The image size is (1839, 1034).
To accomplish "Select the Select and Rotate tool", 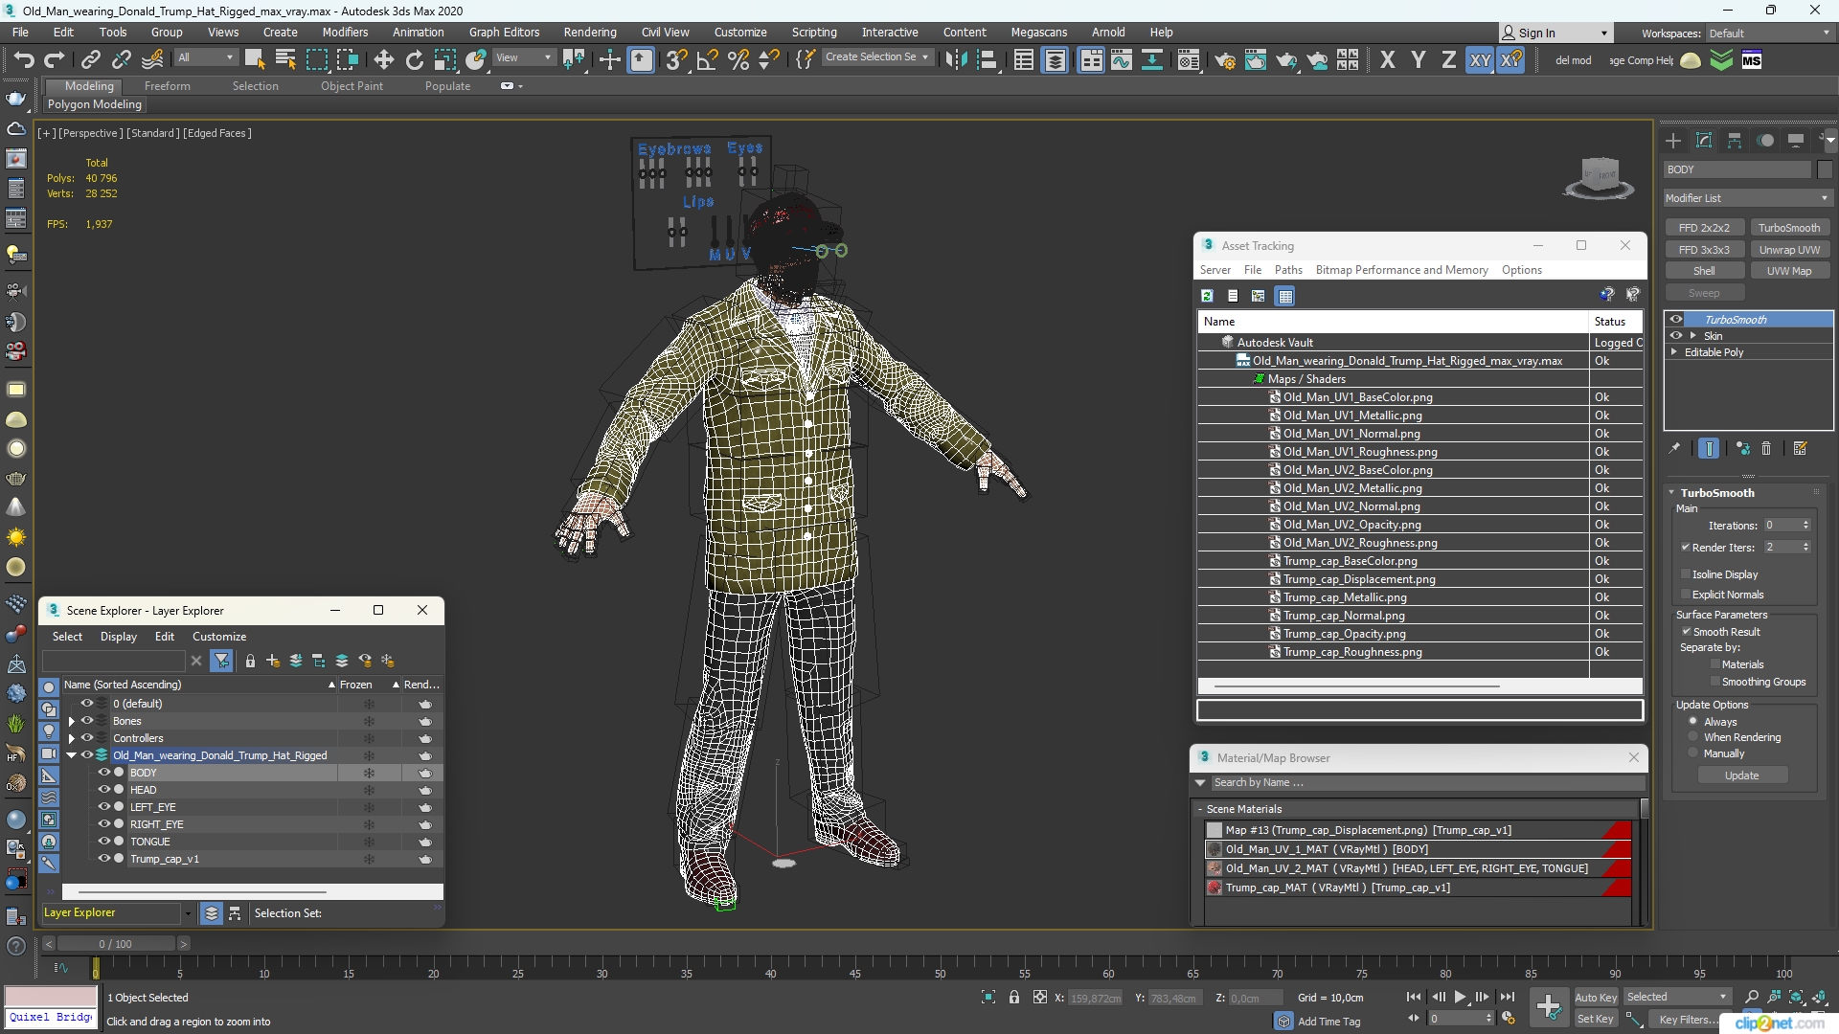I will click(x=414, y=59).
